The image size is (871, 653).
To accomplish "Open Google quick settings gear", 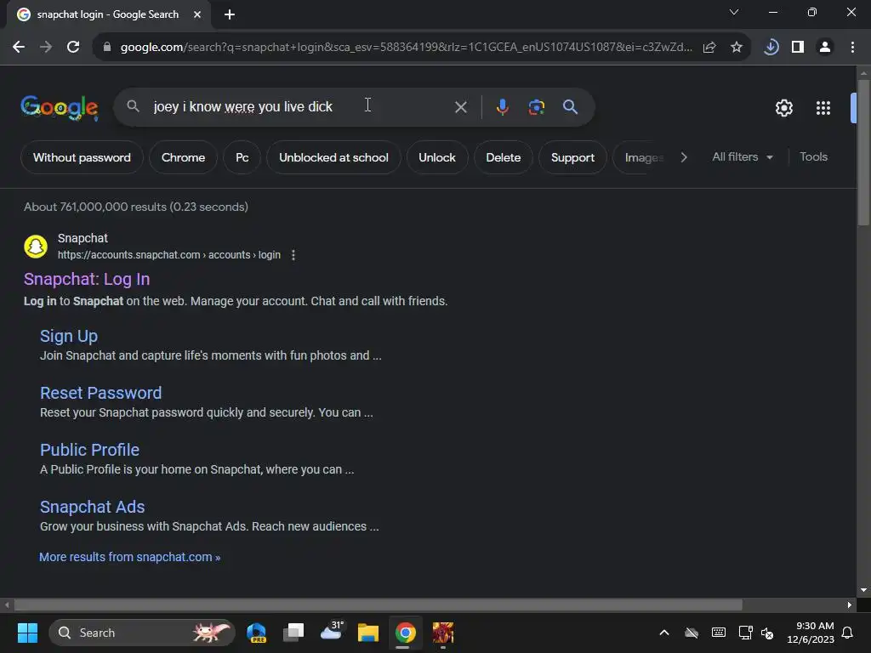I will pyautogui.click(x=783, y=108).
